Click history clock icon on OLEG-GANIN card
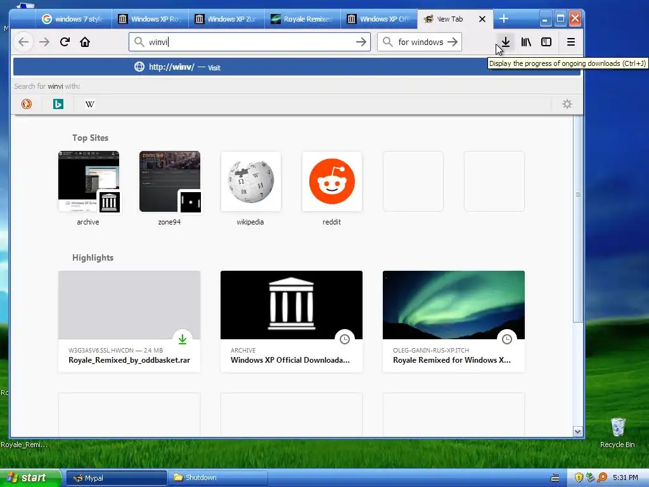 pyautogui.click(x=507, y=339)
